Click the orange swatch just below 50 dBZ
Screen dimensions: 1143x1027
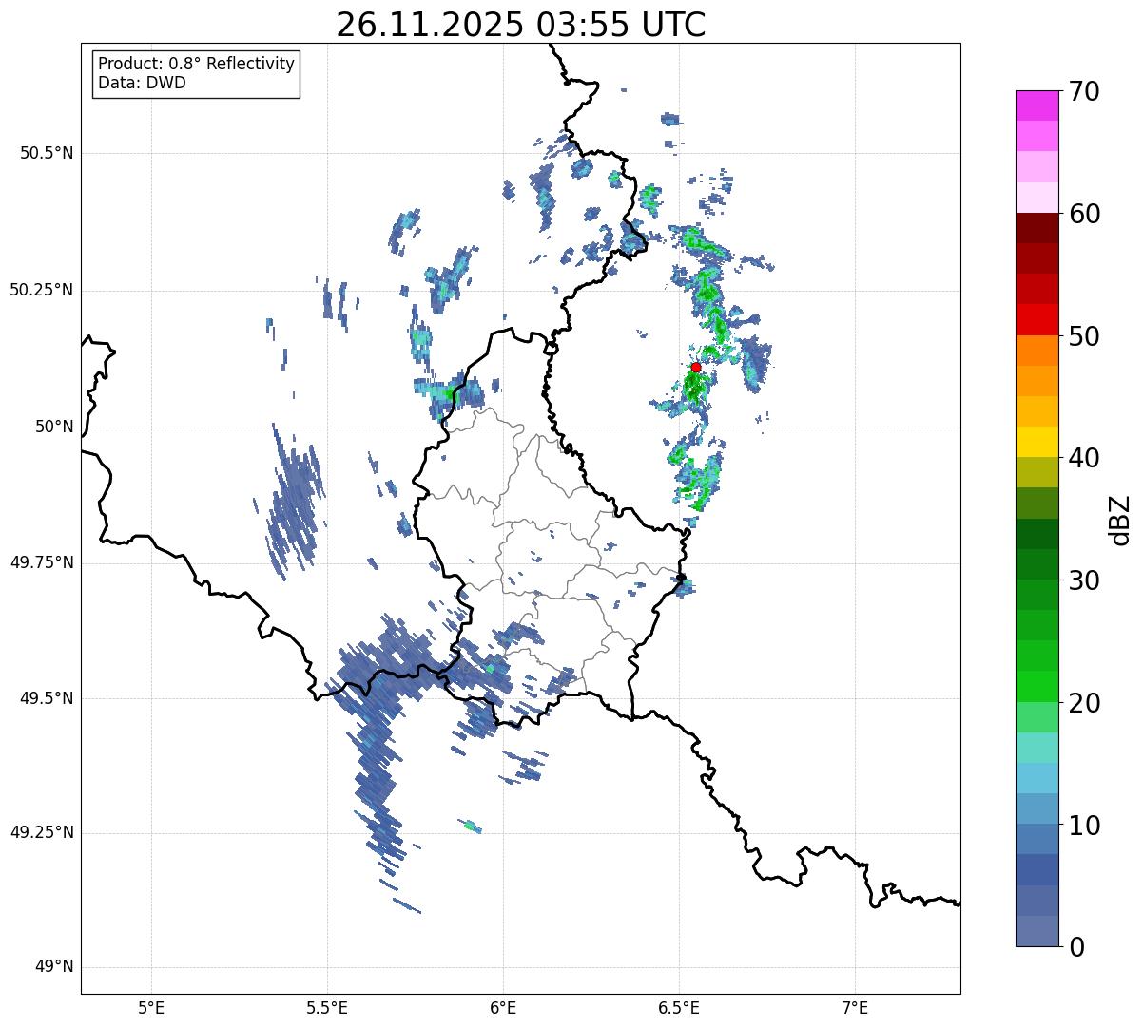[1036, 350]
